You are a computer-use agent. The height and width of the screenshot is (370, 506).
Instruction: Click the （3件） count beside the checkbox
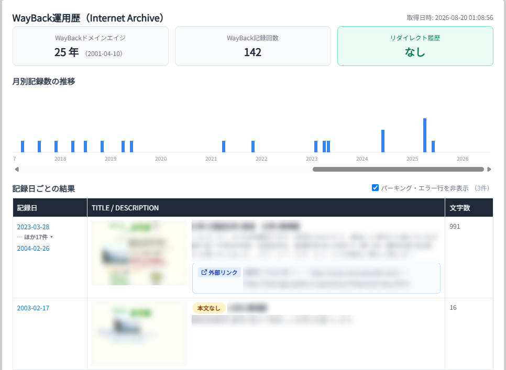pos(482,188)
